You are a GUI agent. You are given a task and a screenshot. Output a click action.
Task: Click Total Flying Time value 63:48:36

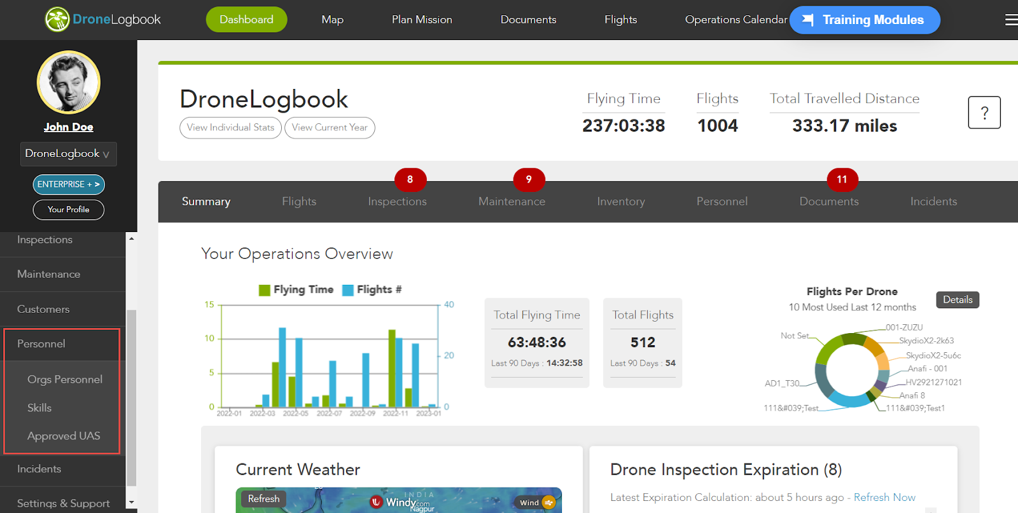(537, 343)
